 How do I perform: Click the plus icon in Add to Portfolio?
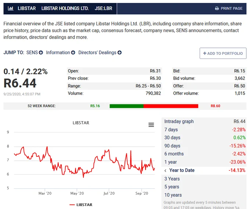coord(205,53)
